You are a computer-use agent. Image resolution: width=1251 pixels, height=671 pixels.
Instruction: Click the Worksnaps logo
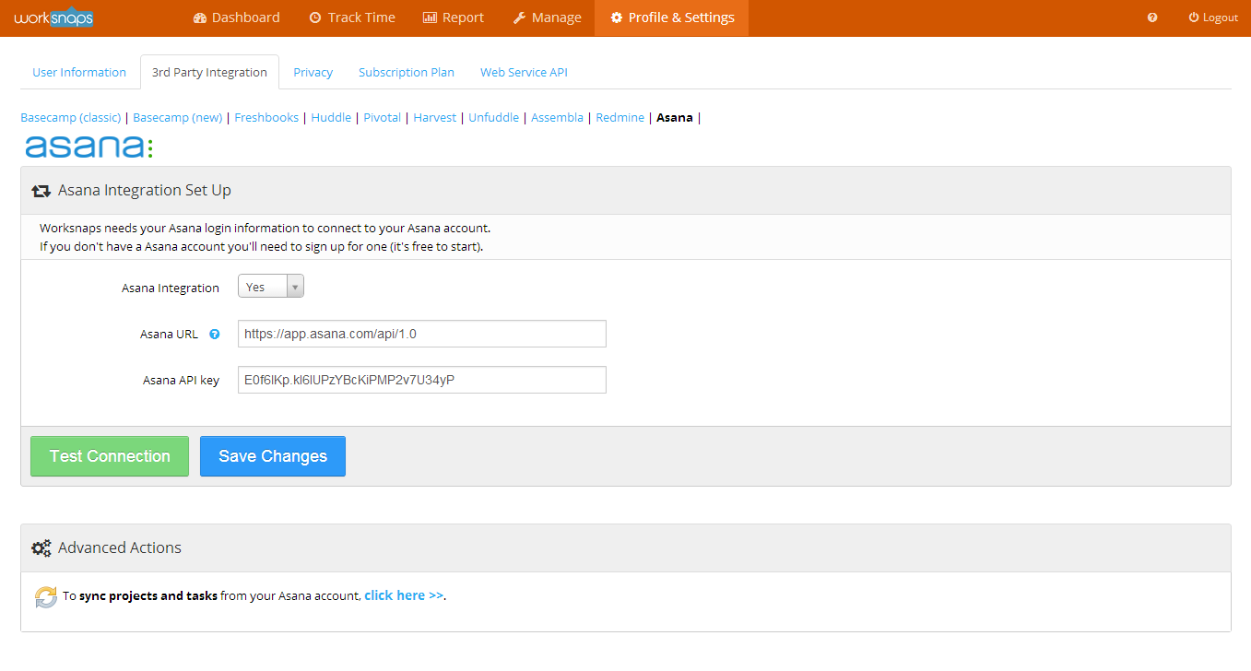(x=53, y=18)
